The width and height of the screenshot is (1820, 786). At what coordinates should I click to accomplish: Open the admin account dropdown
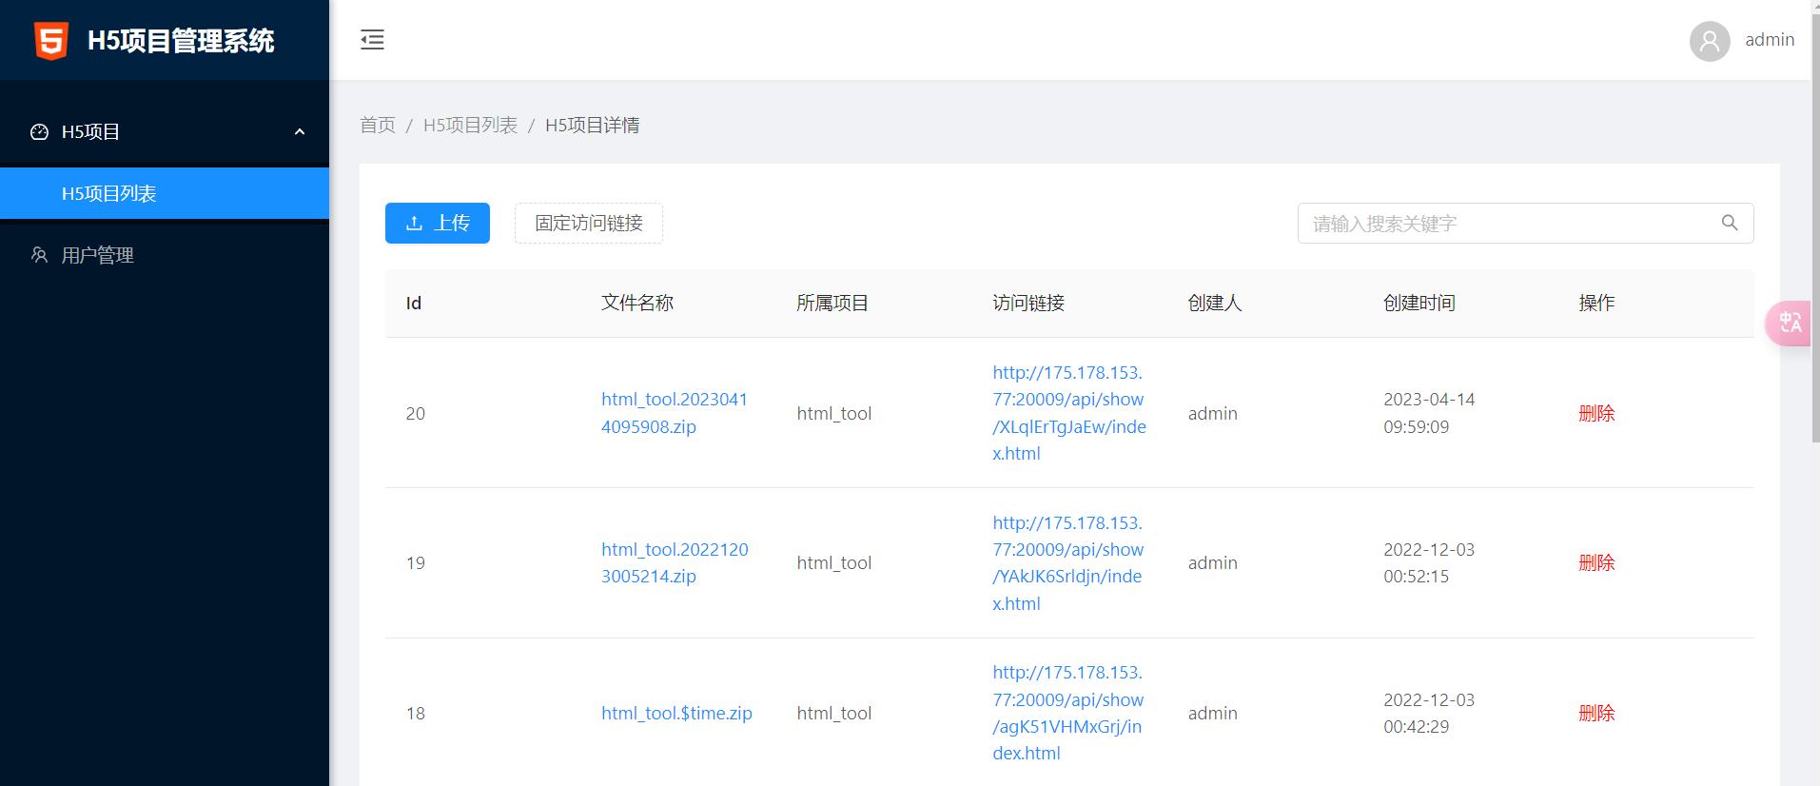[1769, 40]
